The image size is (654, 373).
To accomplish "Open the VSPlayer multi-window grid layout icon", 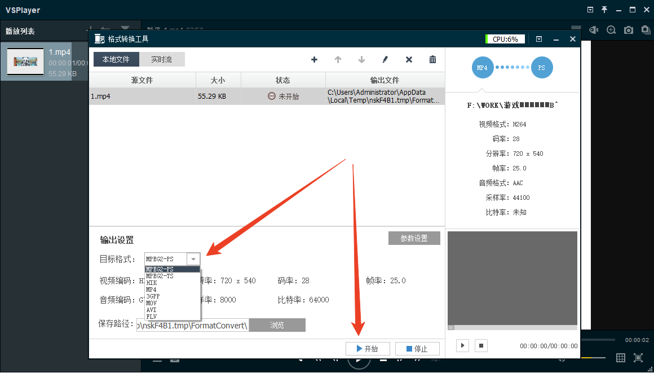I will (x=621, y=358).
